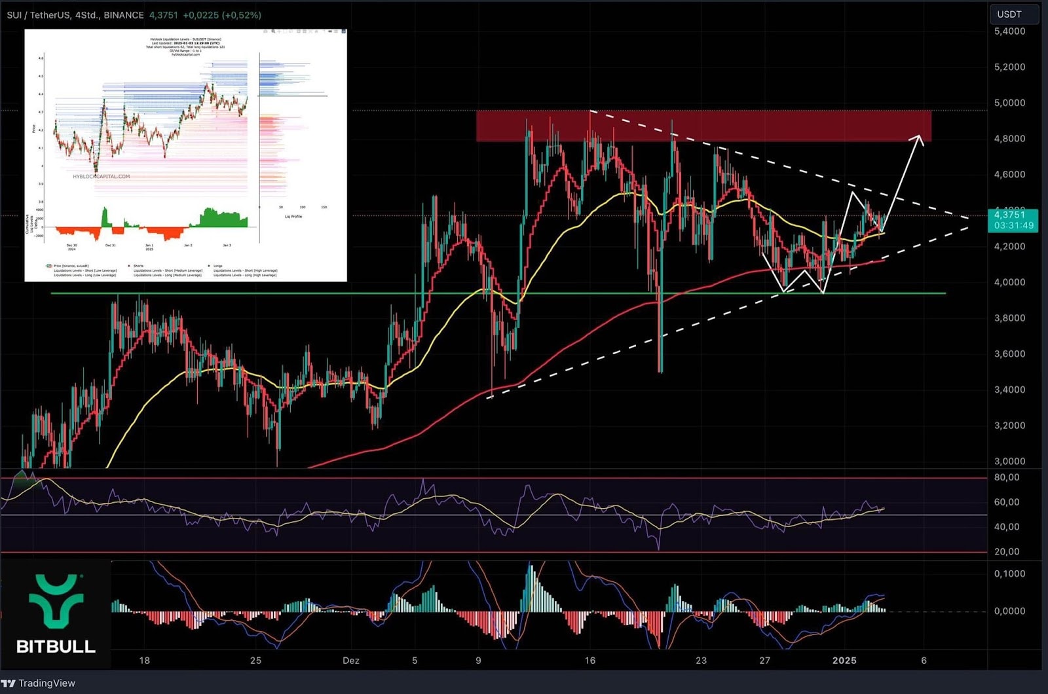Click the Liq Profile axis title in inset

293,216
